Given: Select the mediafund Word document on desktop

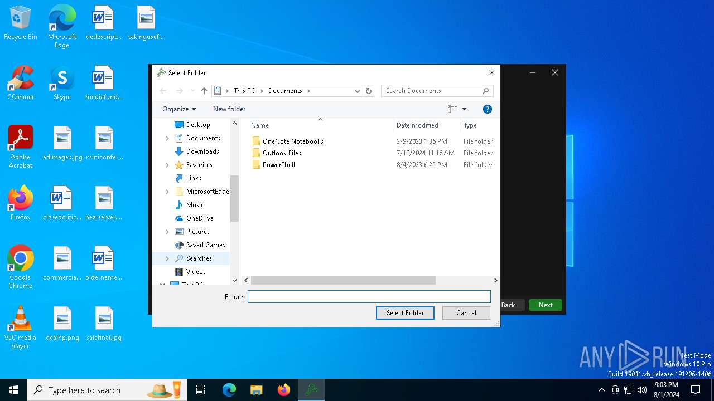Looking at the screenshot, I should point(104,84).
